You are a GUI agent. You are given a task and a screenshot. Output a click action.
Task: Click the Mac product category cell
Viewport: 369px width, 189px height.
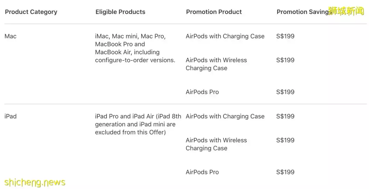point(11,36)
